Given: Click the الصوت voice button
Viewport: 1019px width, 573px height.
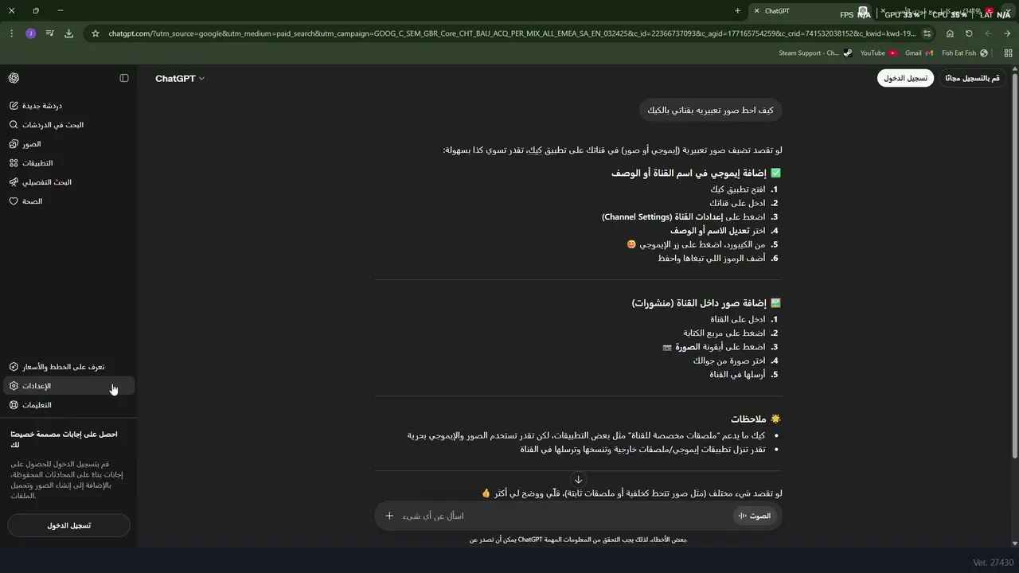Looking at the screenshot, I should coord(755,516).
